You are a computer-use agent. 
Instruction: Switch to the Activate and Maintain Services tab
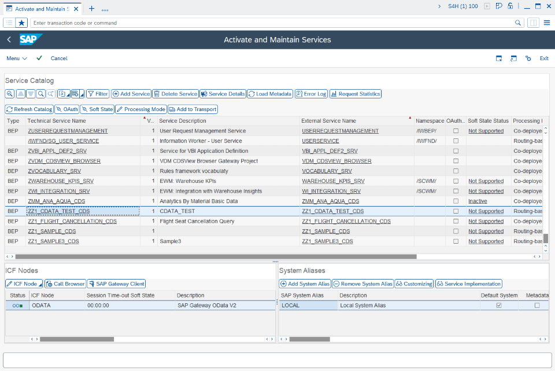(40, 9)
